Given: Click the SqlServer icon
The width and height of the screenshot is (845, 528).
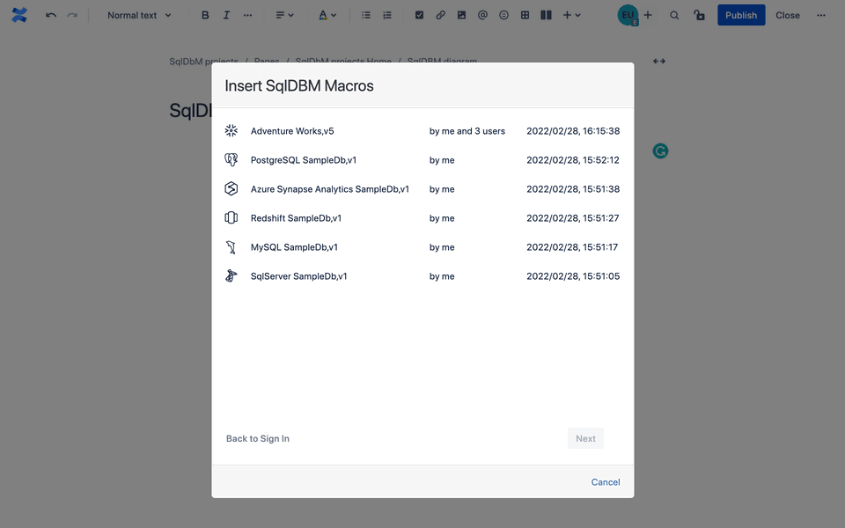Looking at the screenshot, I should (x=231, y=275).
